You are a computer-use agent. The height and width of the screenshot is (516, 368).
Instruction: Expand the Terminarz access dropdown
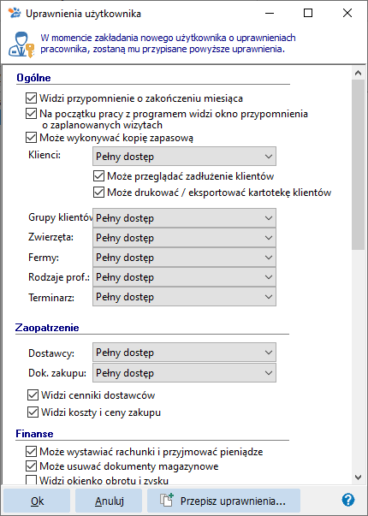(184, 297)
